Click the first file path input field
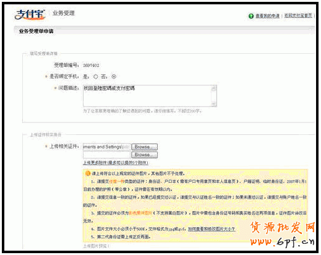Image resolution: width=321 pixels, height=255 pixels. click(106, 147)
